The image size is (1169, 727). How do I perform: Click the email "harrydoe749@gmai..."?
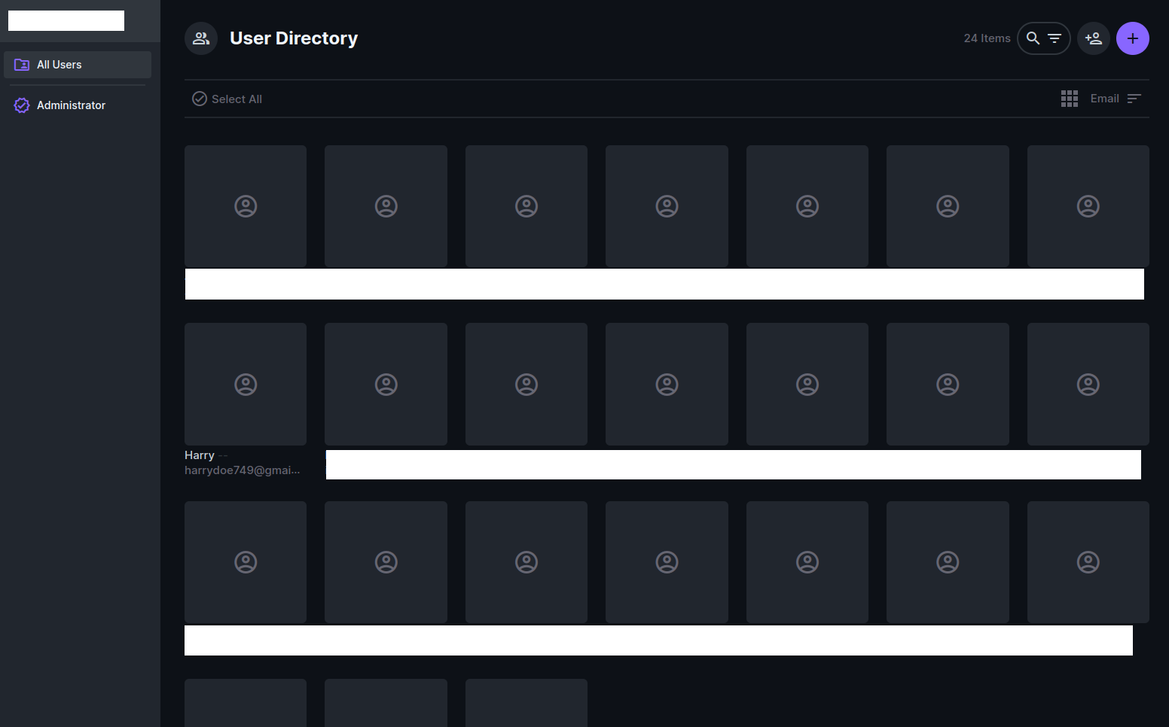[x=243, y=470]
